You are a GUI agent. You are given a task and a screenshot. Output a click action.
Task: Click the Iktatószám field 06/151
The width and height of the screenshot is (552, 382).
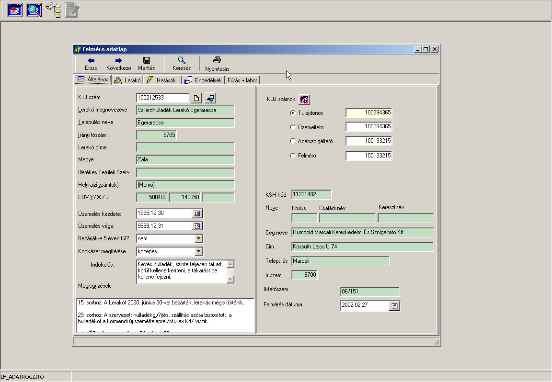tap(370, 292)
